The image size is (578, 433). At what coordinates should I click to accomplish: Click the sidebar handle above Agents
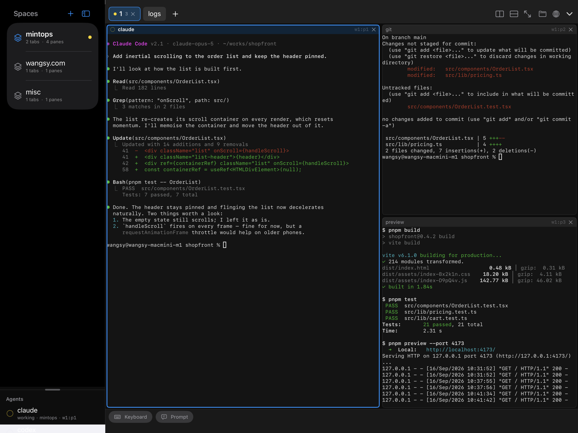click(52, 390)
